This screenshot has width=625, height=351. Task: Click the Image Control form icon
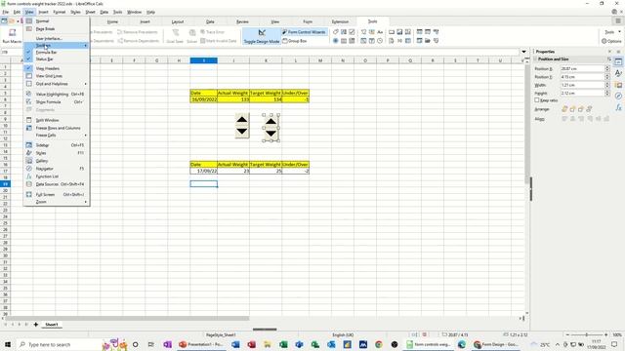pos(399,32)
